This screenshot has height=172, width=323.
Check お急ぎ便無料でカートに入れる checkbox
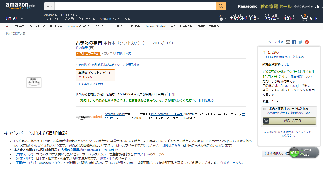click(x=265, y=109)
